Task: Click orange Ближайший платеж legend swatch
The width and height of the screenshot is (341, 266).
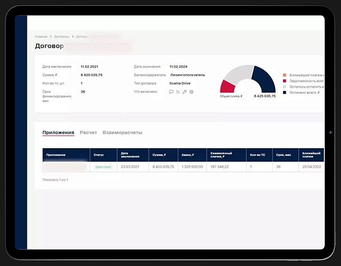Action: 285,75
